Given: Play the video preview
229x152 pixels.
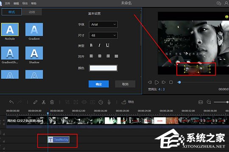Looking at the screenshot, I should pos(156,82).
